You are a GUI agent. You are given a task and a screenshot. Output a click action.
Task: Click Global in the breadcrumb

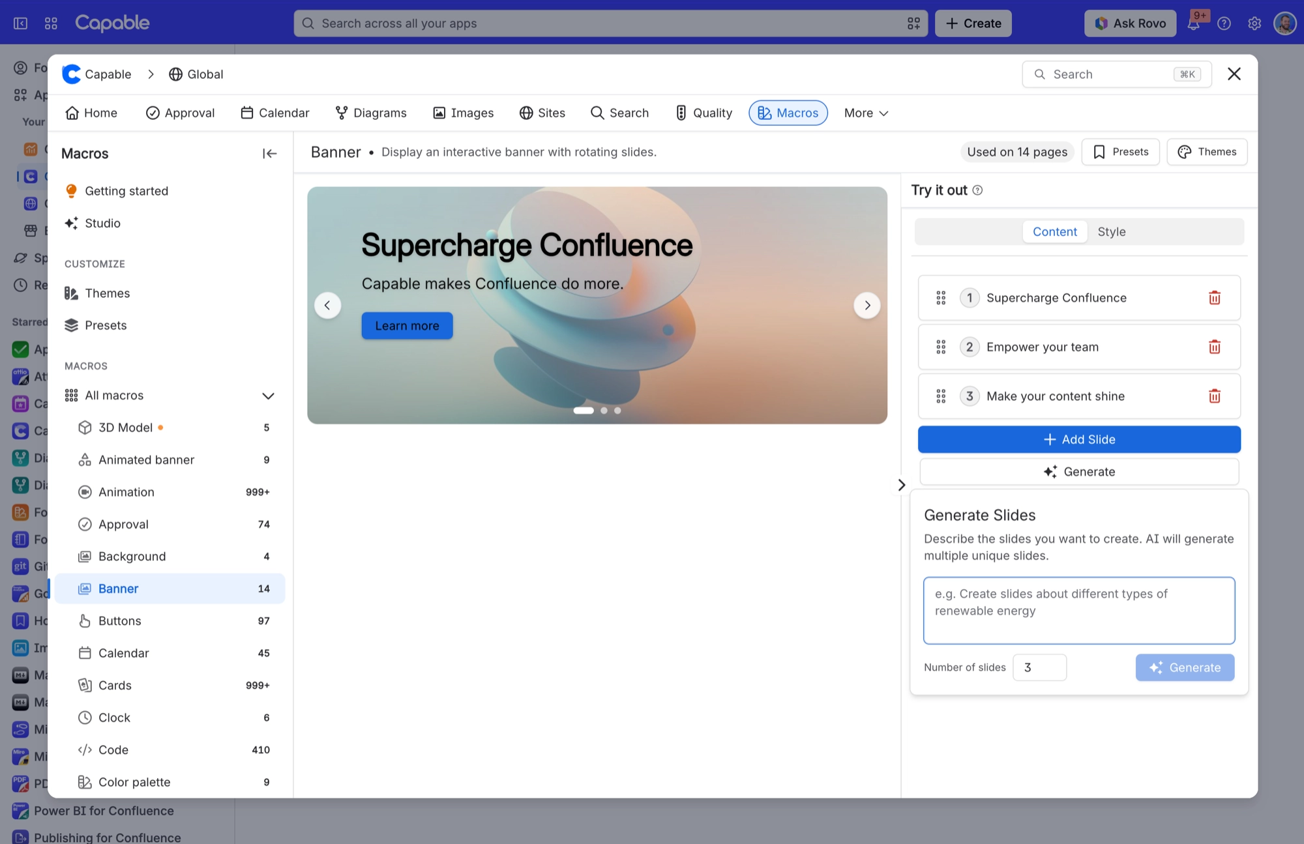[196, 74]
